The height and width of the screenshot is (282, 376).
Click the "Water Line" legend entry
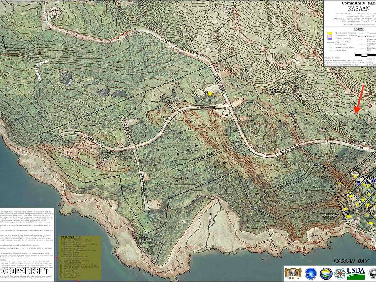340,51
